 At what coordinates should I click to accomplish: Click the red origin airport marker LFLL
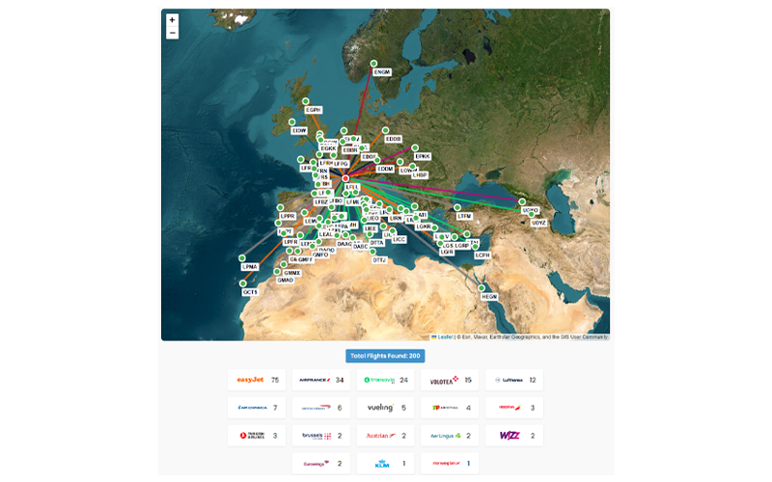[345, 178]
